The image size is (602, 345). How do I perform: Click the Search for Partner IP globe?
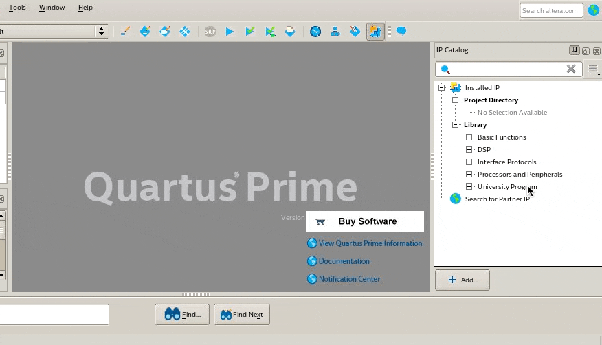[456, 199]
